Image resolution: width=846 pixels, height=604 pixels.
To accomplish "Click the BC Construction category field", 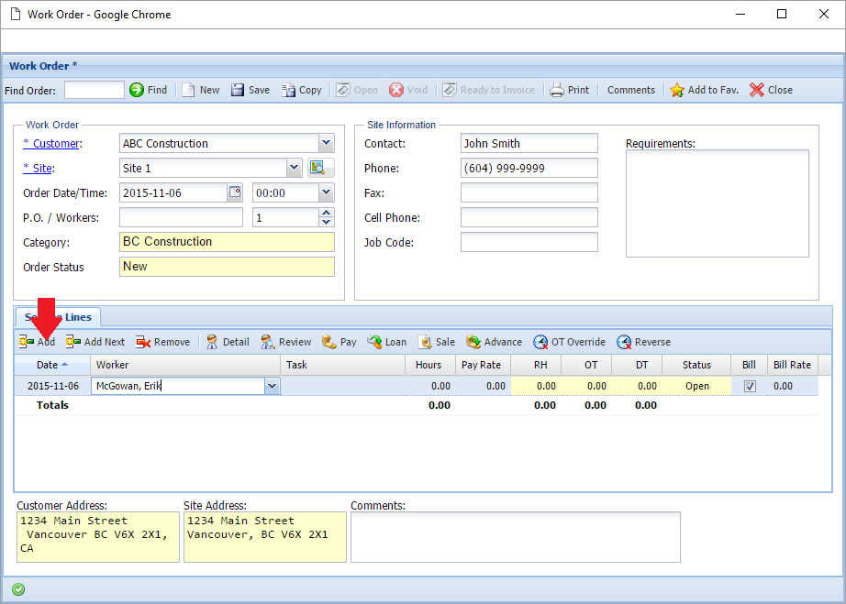I will tap(227, 242).
